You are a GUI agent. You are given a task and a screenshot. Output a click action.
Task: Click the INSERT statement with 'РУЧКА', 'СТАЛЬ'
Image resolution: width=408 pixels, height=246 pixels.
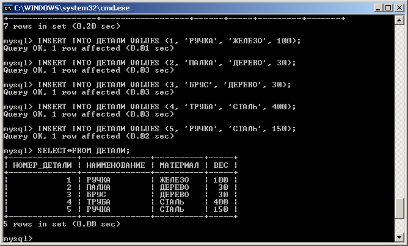(x=150, y=129)
